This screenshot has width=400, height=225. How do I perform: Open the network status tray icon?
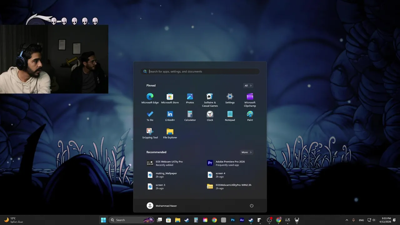pyautogui.click(x=369, y=220)
